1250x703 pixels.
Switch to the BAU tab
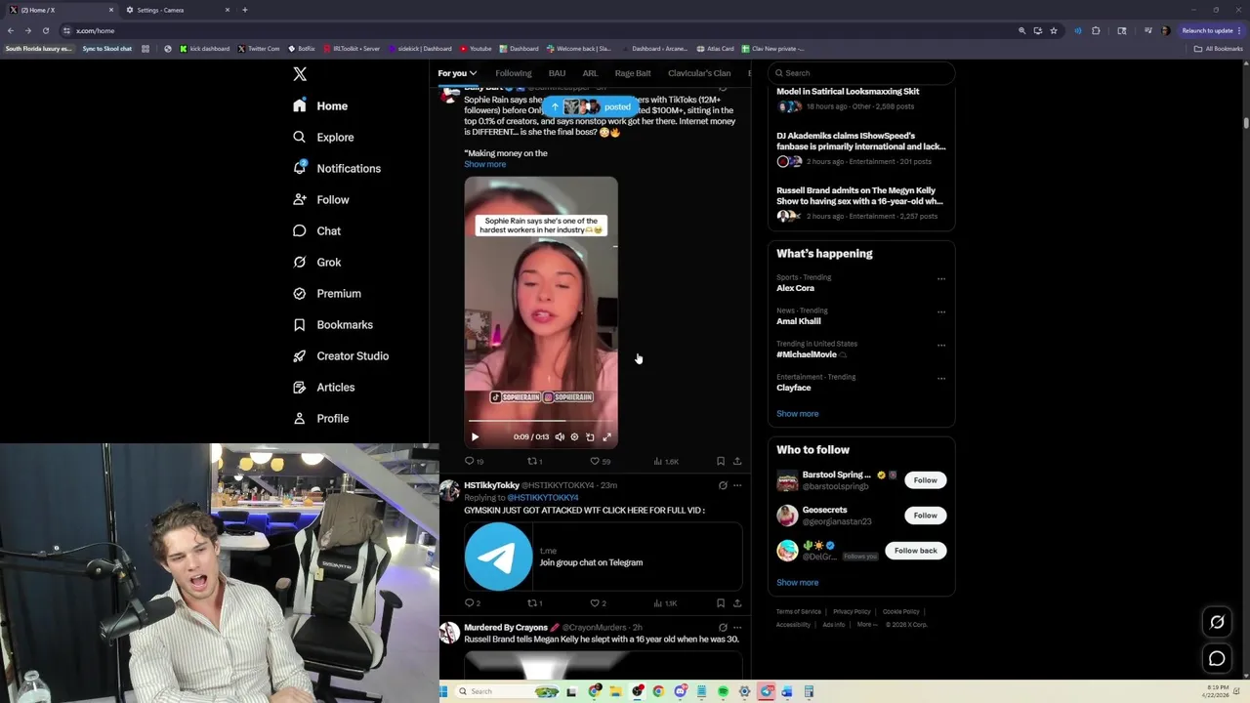point(557,73)
